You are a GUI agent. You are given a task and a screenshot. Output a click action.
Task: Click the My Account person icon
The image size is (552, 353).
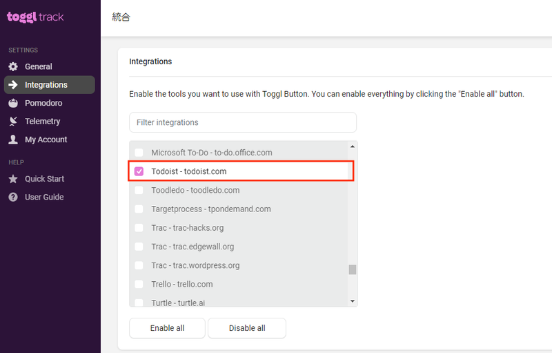[x=13, y=140]
